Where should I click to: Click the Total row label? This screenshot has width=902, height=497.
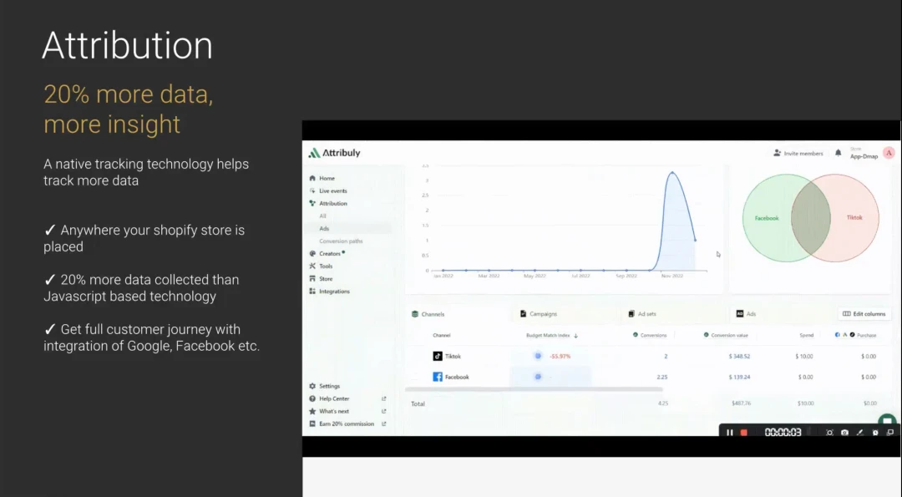[418, 403]
